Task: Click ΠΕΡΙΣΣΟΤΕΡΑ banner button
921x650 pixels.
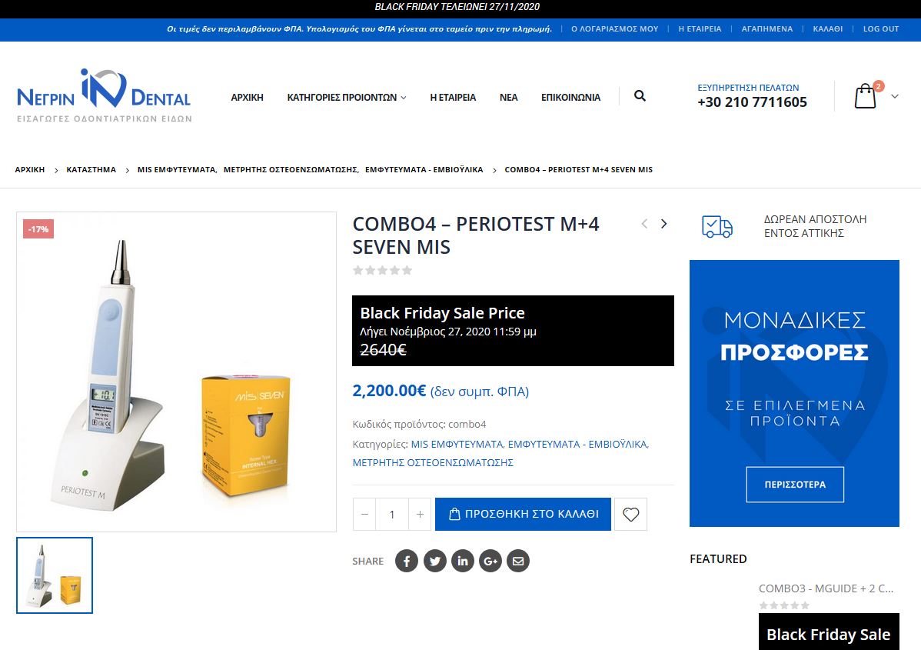Action: [x=795, y=485]
